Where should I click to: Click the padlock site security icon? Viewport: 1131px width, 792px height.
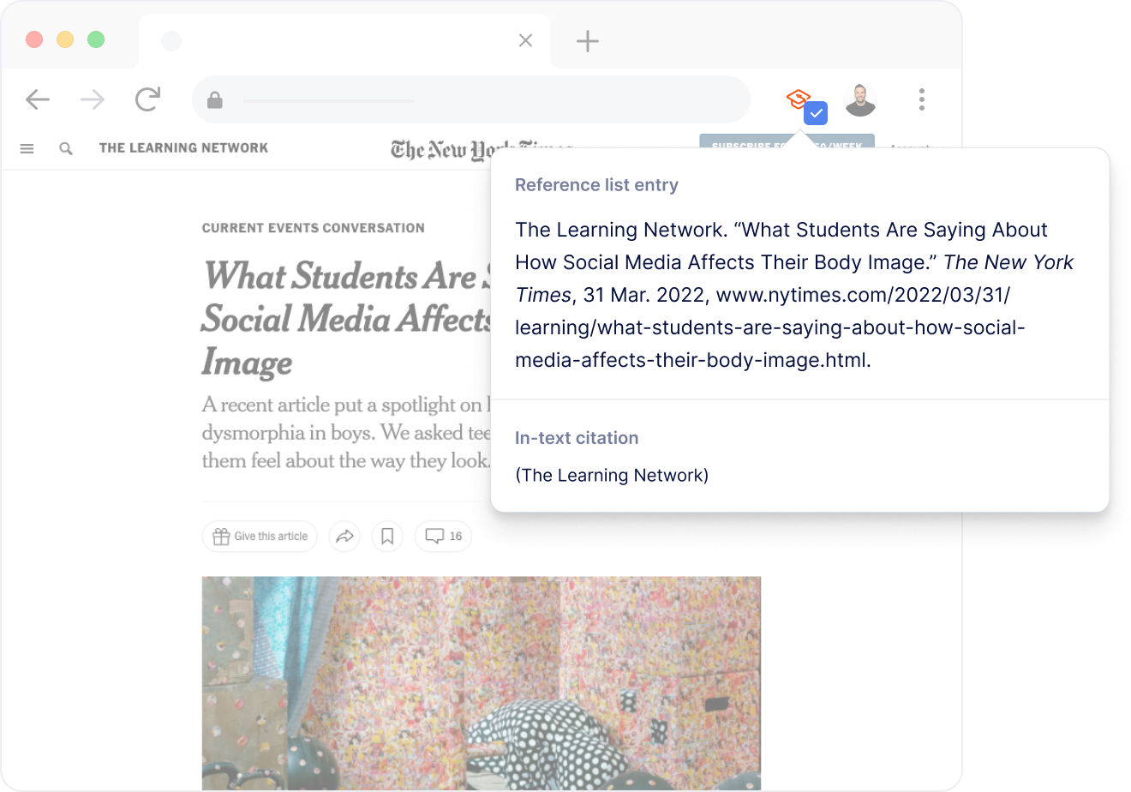215,100
